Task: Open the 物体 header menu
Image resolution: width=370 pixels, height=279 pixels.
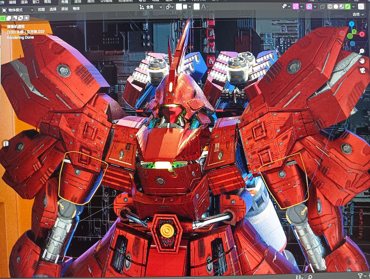Action: [x=76, y=9]
